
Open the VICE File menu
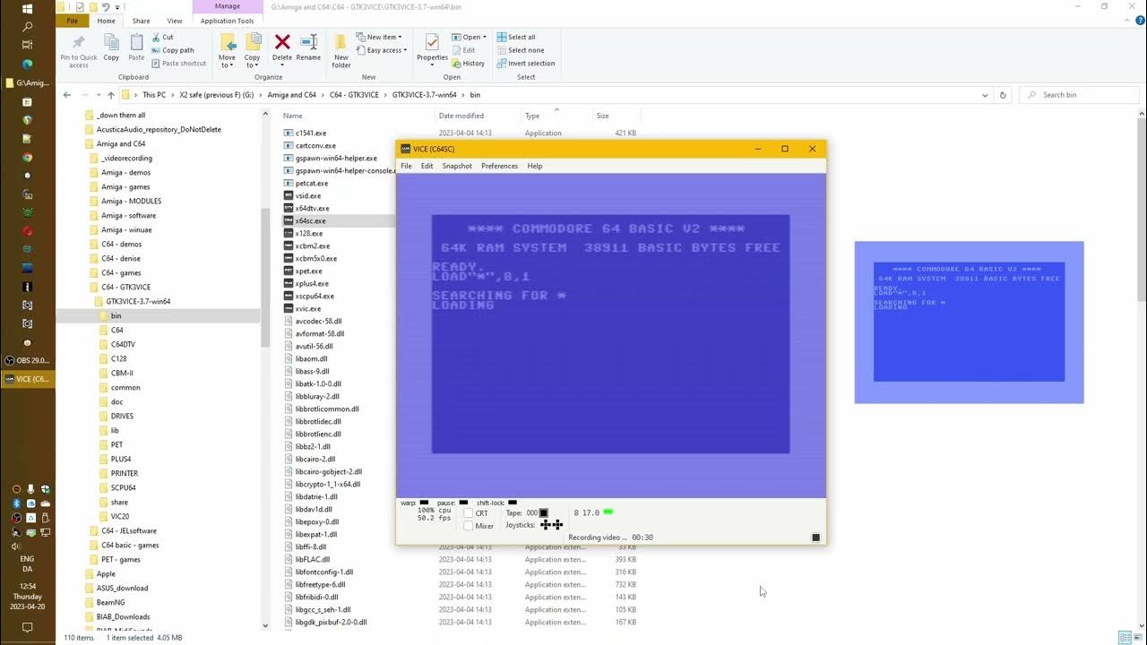click(x=406, y=166)
